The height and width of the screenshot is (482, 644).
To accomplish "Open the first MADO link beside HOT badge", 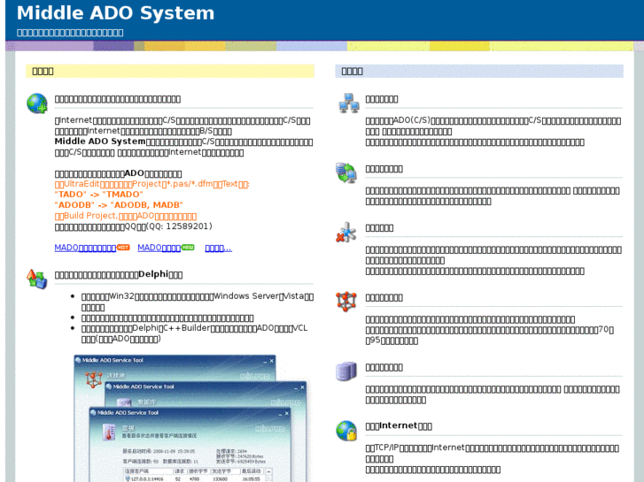I will pyautogui.click(x=85, y=248).
